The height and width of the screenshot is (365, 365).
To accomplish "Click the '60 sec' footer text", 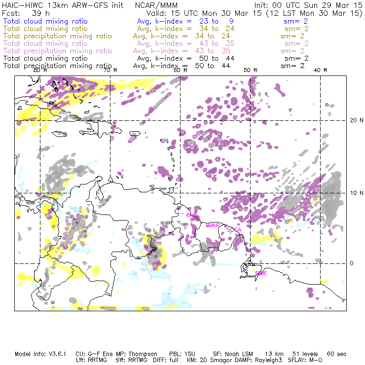I will 336,354.
